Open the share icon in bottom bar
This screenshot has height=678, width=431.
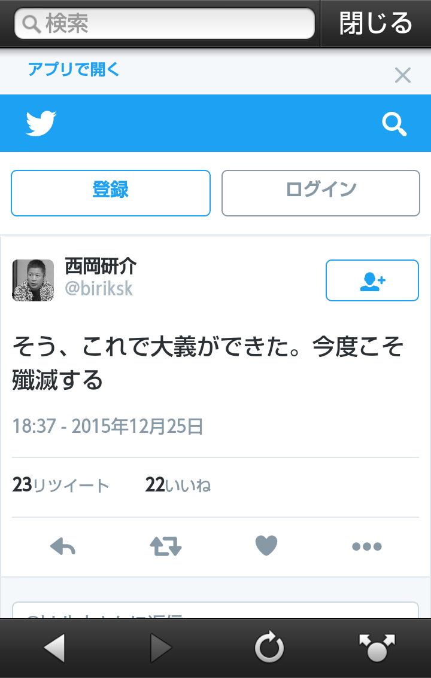coord(377,648)
